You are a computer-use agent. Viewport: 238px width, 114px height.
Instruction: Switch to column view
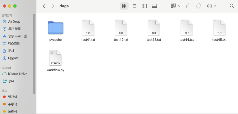tap(144, 6)
